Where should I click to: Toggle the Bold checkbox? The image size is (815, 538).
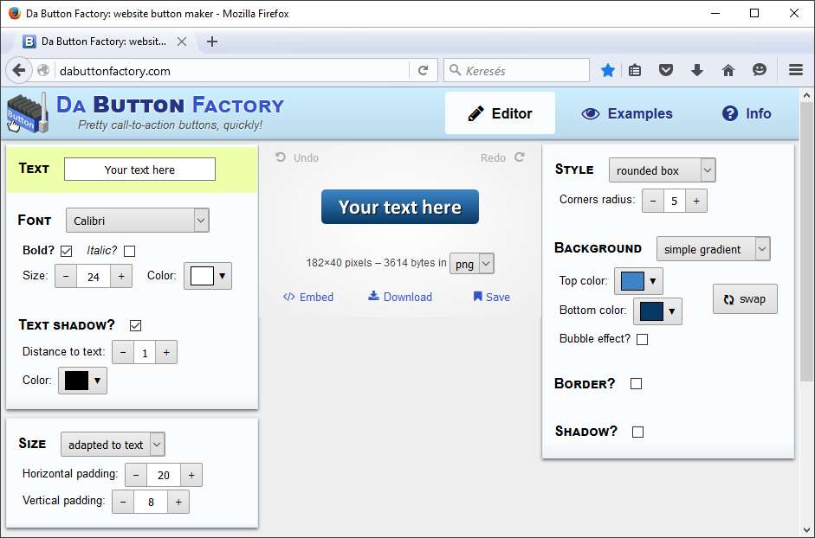point(66,252)
